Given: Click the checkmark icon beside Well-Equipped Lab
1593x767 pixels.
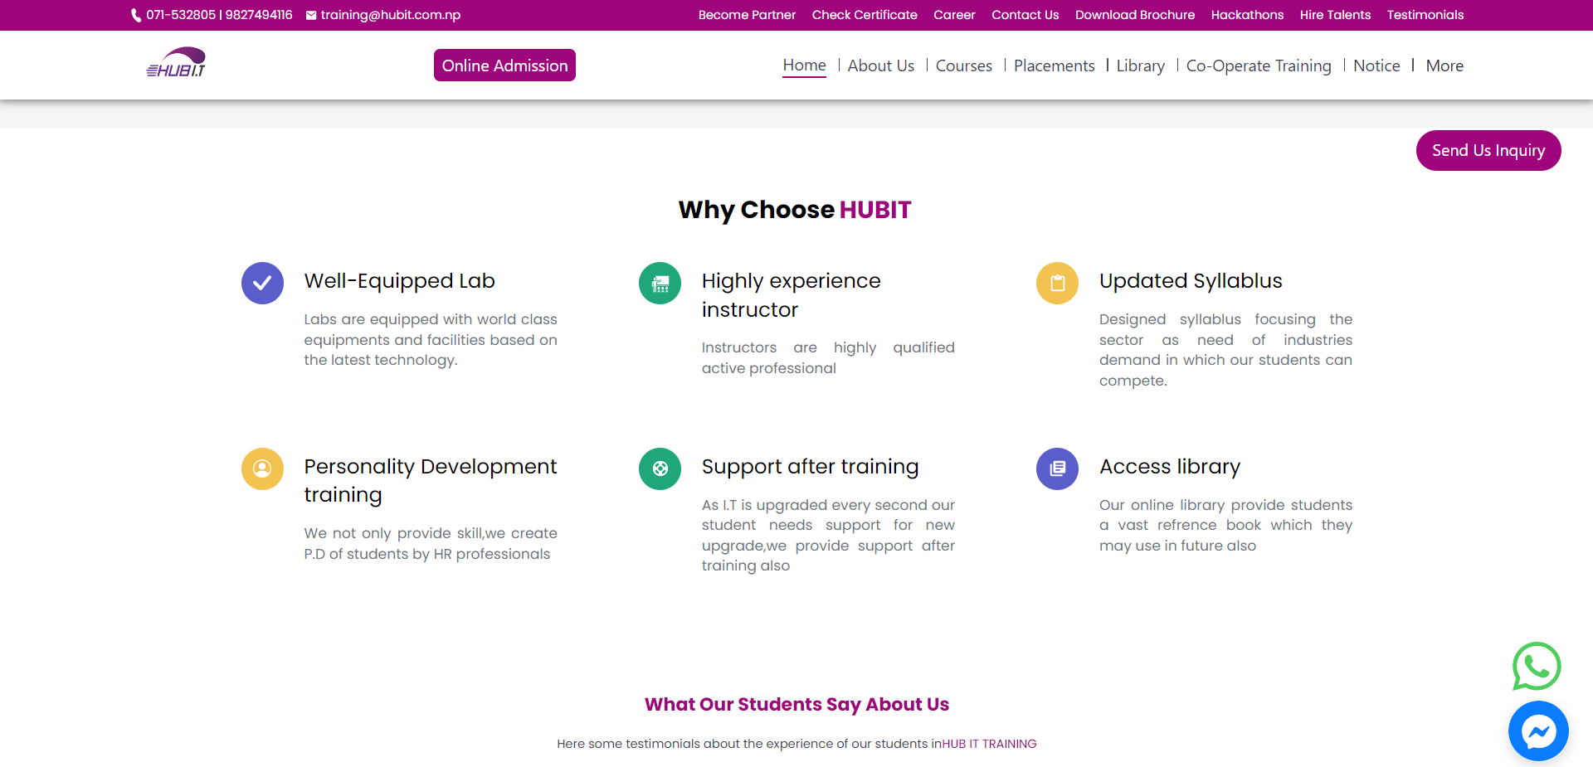Looking at the screenshot, I should click(x=262, y=283).
